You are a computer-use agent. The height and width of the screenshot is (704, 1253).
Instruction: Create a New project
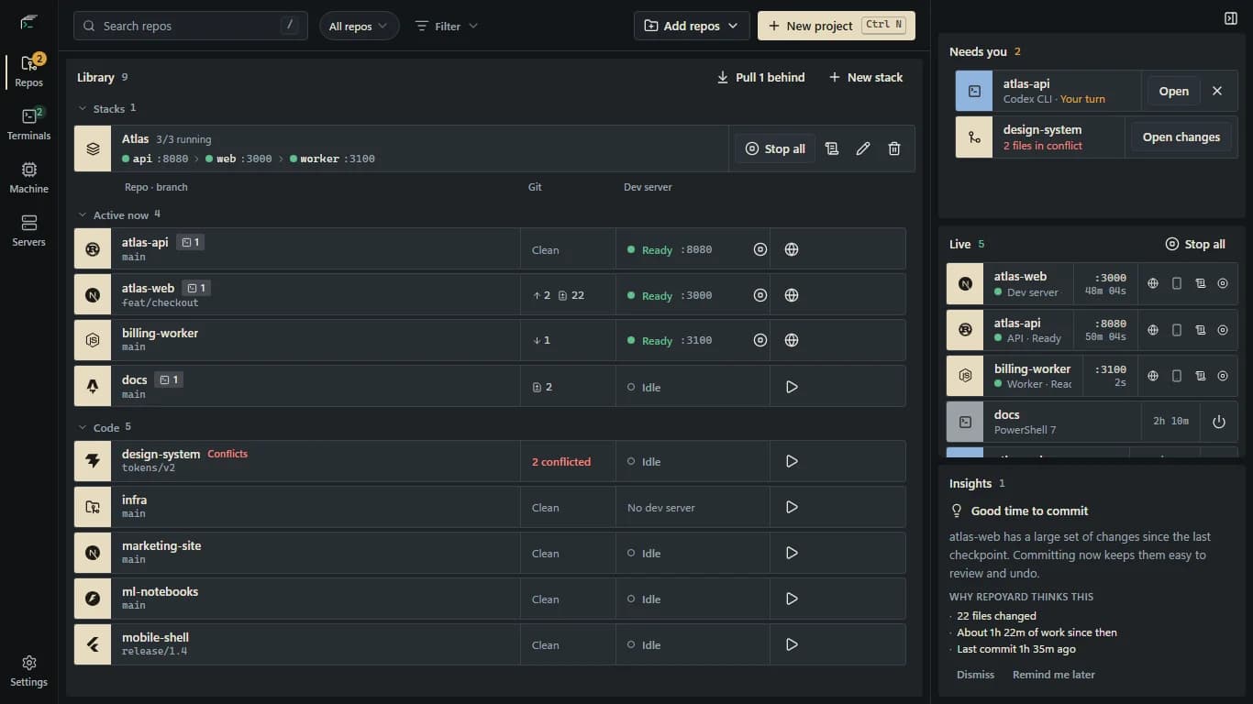(x=836, y=26)
